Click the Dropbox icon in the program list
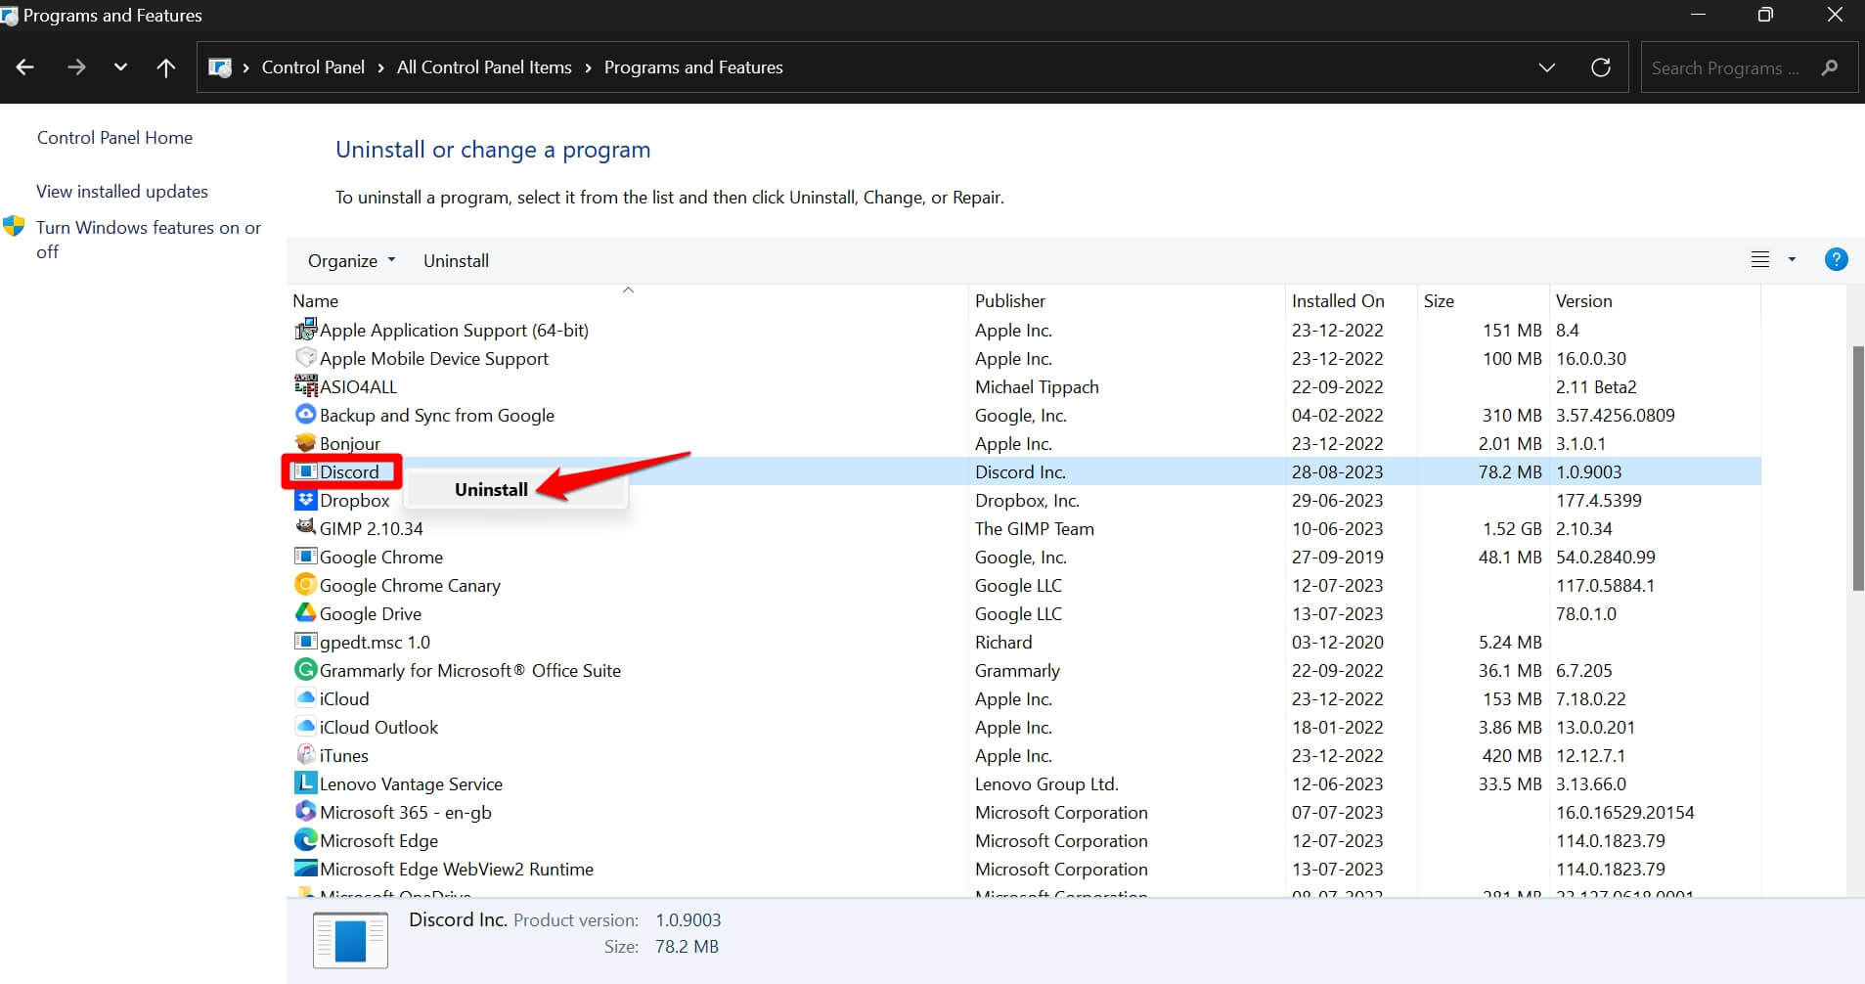Screen dimensions: 1865x984 (305, 500)
